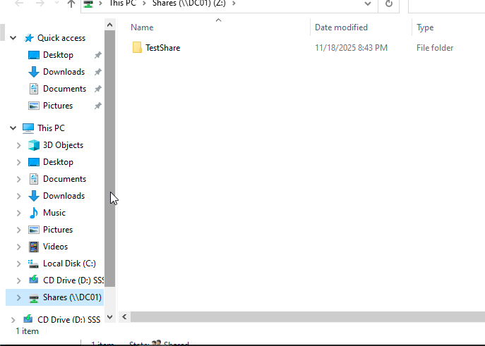Sort by Name column header
Image resolution: width=485 pixels, height=346 pixels.
click(142, 27)
